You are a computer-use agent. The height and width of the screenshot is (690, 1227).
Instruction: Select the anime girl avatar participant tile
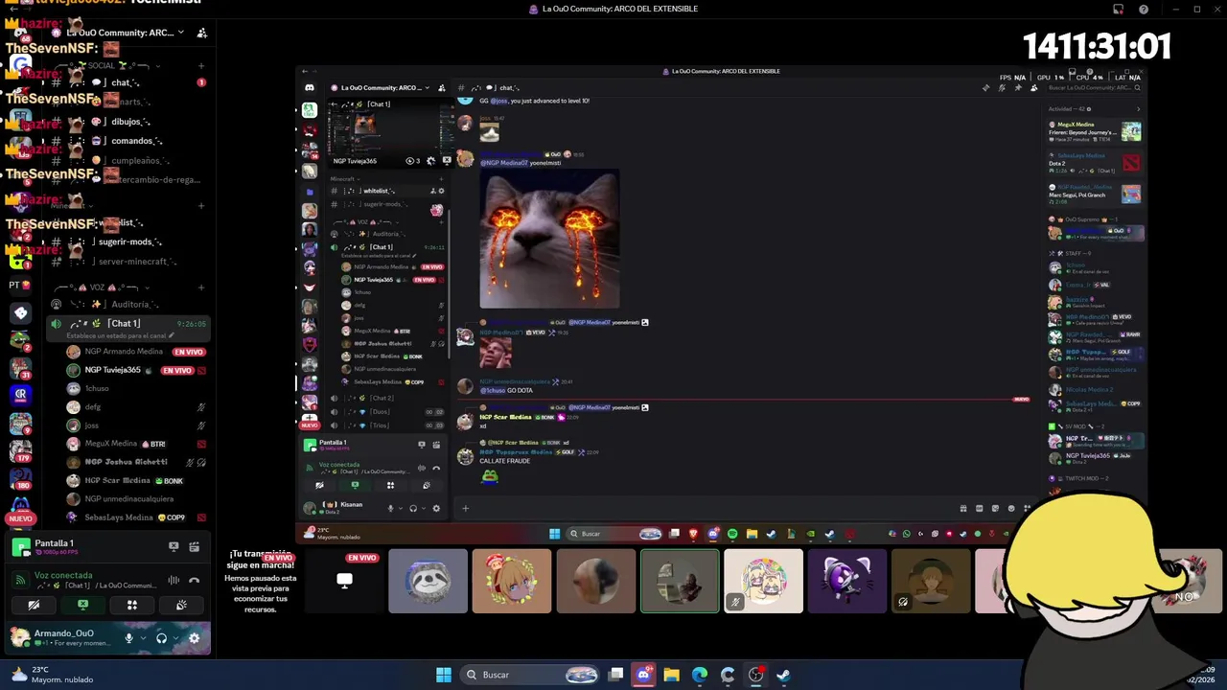click(x=512, y=581)
